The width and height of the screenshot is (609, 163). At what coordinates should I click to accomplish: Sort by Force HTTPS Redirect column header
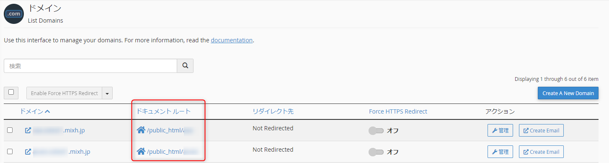(398, 111)
